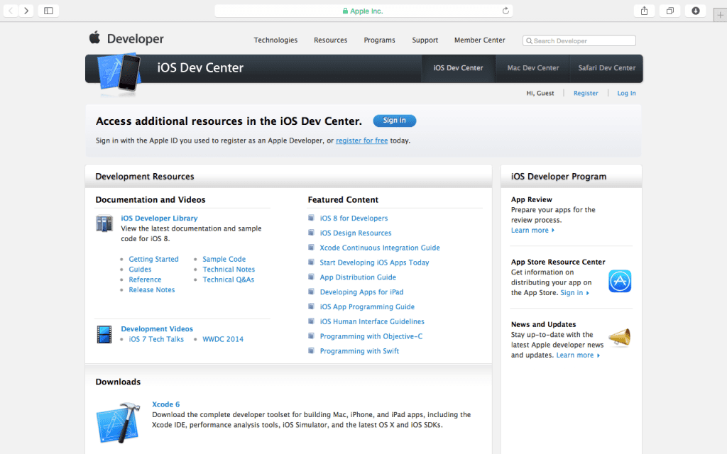This screenshot has width=727, height=454.
Task: Open the Sample Code link
Action: [224, 259]
